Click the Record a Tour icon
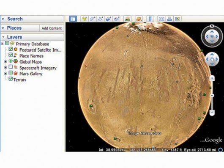Image resolution: width=224 pixels, height=168 pixels. (116, 19)
